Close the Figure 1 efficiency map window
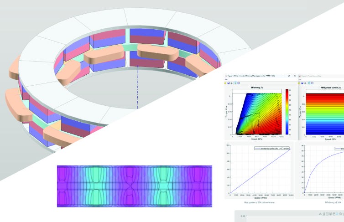Image resolution: width=344 pixels, height=222 pixels. coord(295,76)
